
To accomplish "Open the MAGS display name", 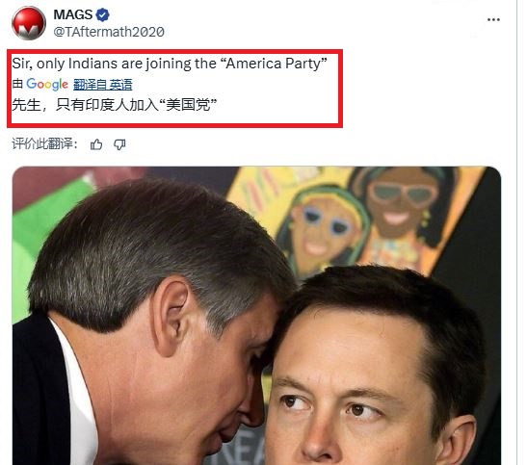I will [72, 14].
